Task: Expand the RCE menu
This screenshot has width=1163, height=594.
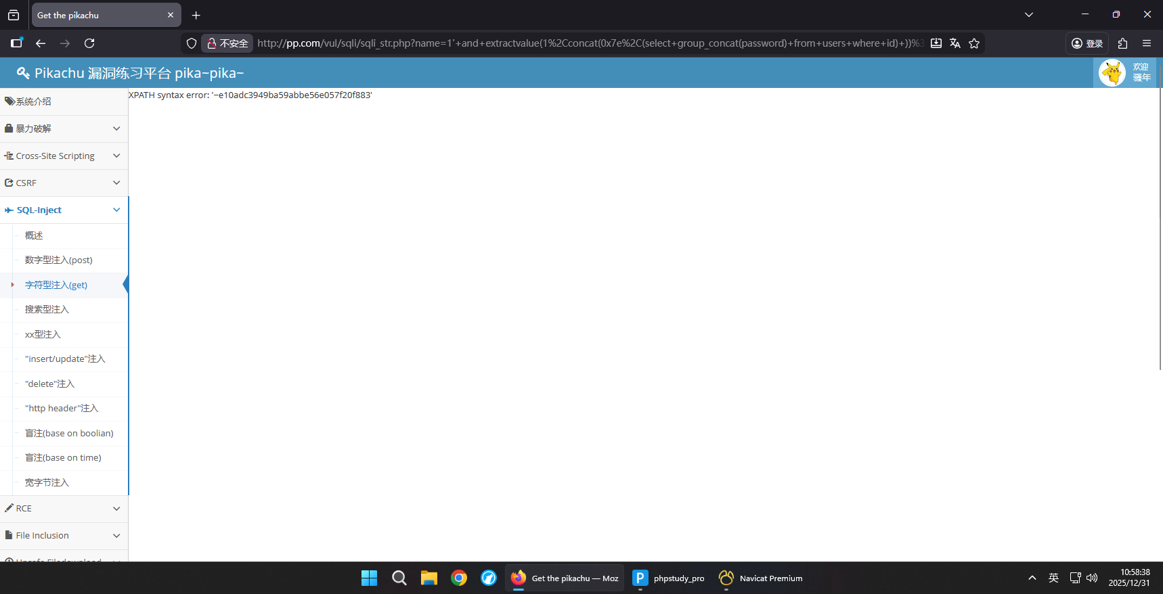Action: (64, 508)
